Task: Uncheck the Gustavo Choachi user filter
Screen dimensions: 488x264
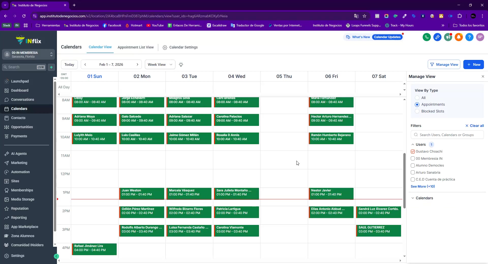Action: [x=413, y=152]
